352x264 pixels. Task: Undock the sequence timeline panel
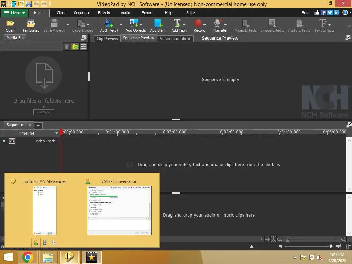point(349,124)
